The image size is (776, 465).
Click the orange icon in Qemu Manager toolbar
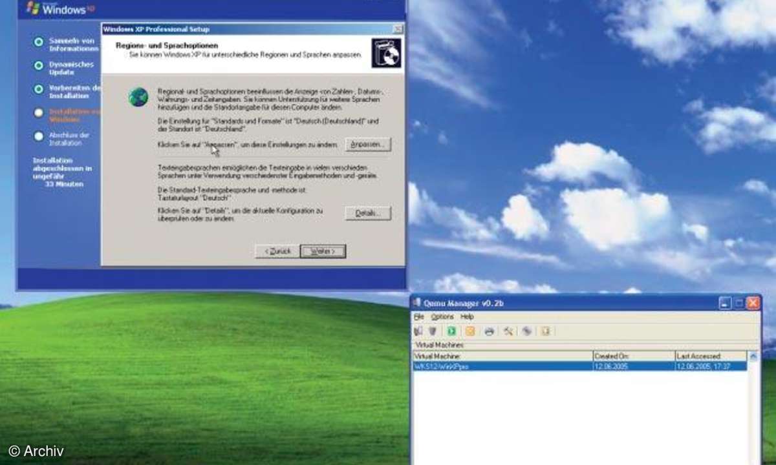(x=470, y=331)
